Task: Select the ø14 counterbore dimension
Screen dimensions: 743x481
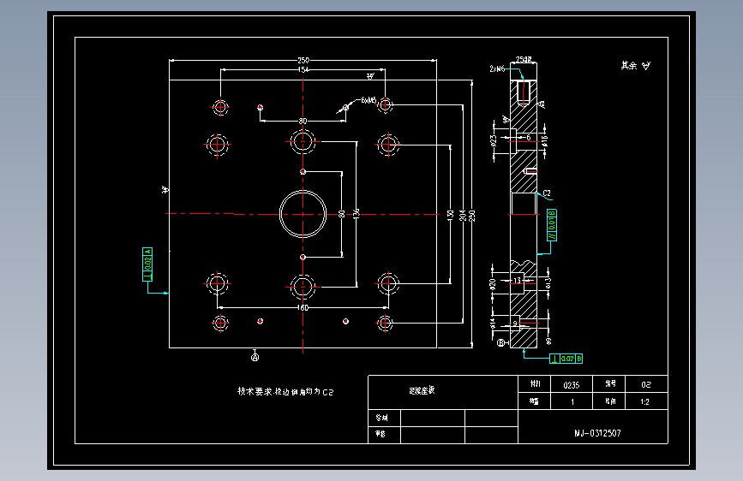Action: pos(493,324)
